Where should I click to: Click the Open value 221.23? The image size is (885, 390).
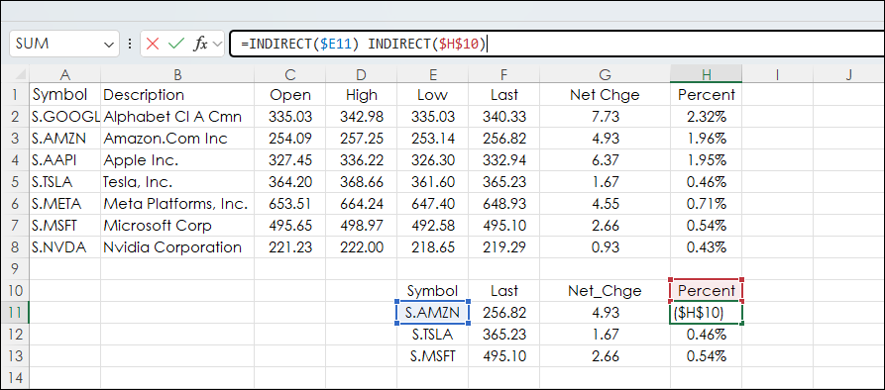pyautogui.click(x=290, y=246)
